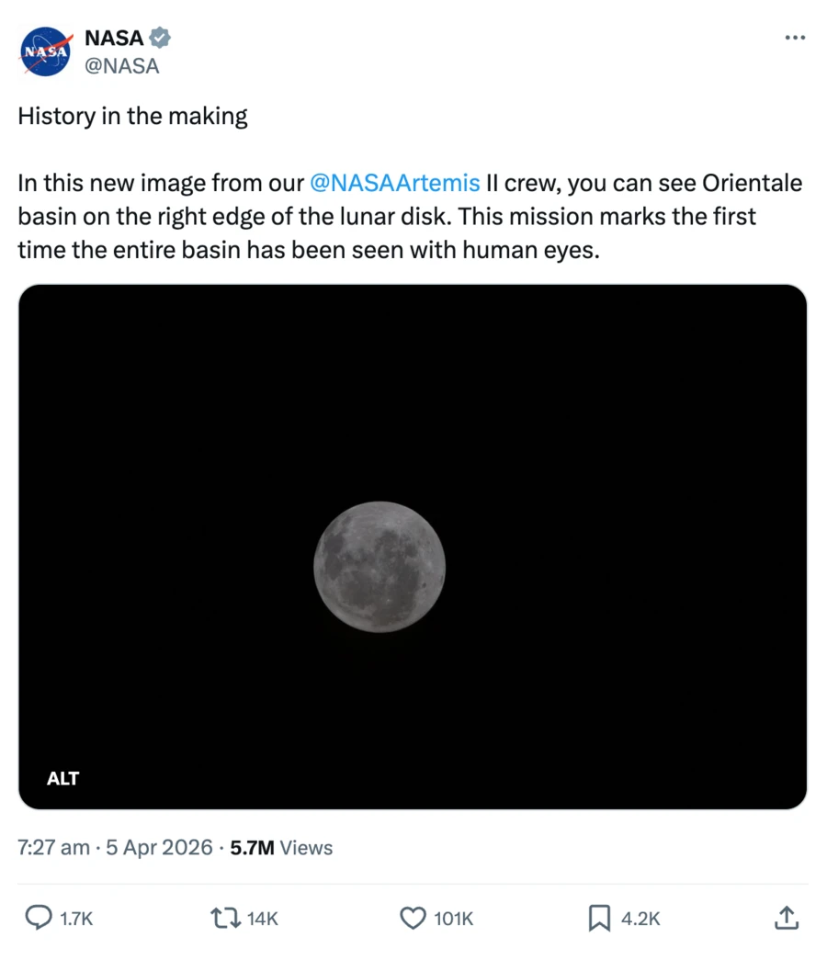Click the 7:27 am 5 Apr 2026 timestamp
Viewport: 827px width, 960px height.
pyautogui.click(x=115, y=848)
